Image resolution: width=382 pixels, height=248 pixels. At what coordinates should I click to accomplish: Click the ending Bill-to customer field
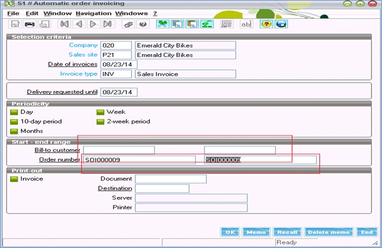(x=240, y=150)
